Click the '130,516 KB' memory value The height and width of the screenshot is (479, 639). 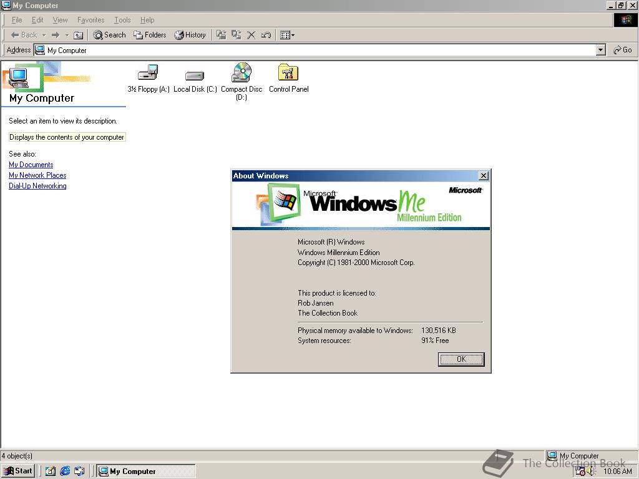(439, 331)
